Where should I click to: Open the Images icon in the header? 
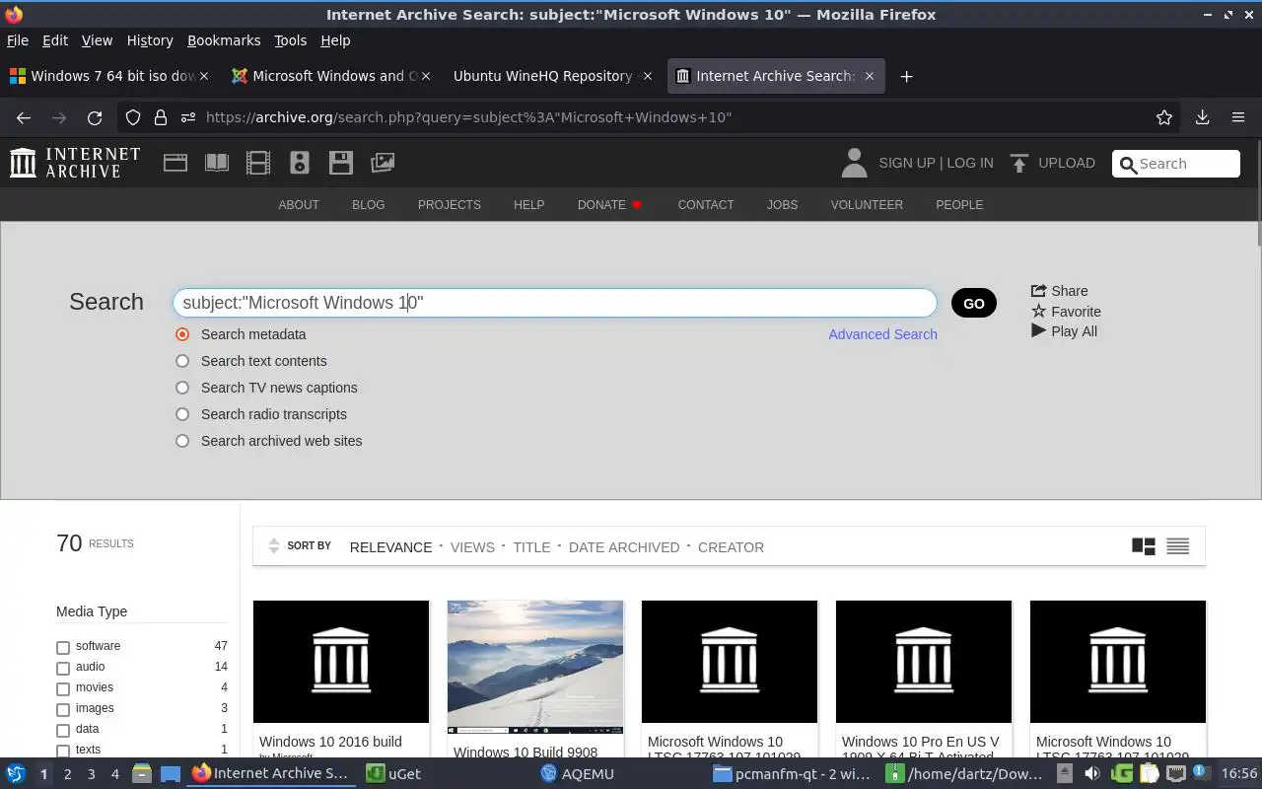[383, 163]
